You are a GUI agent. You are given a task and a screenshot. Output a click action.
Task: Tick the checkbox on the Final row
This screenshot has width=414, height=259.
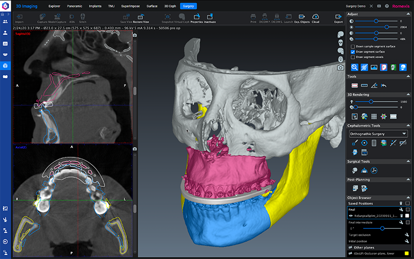tap(408, 209)
